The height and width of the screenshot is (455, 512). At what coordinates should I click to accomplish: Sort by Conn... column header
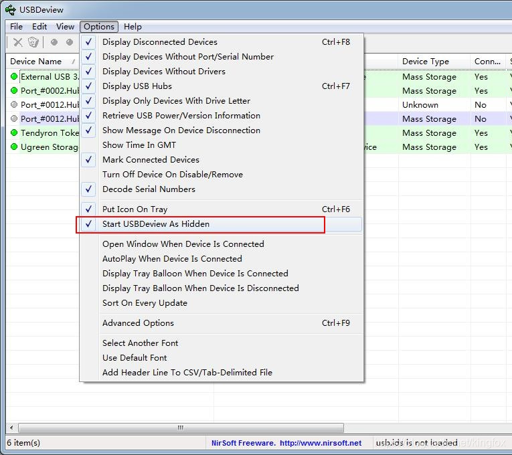pos(488,62)
